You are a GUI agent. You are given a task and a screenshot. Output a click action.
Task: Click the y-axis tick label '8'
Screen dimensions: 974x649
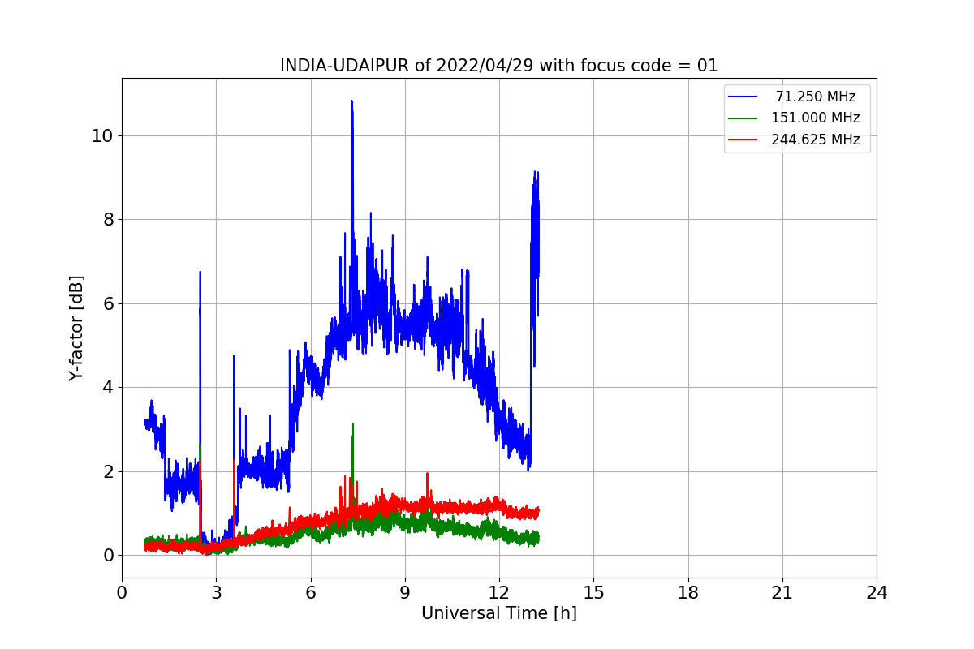tap(106, 220)
